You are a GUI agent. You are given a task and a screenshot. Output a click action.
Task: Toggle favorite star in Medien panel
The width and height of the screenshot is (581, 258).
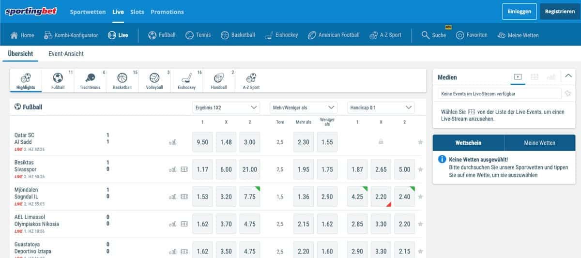tap(568, 93)
